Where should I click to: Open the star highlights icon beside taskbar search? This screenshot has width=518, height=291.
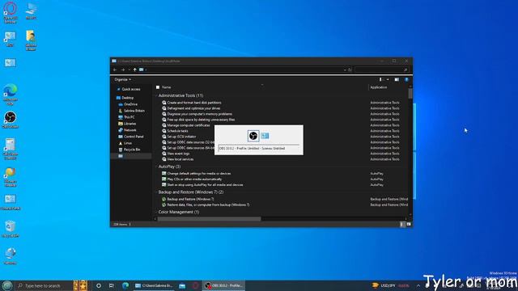[80, 285]
